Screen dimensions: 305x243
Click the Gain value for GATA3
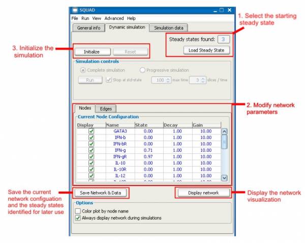coord(206,131)
